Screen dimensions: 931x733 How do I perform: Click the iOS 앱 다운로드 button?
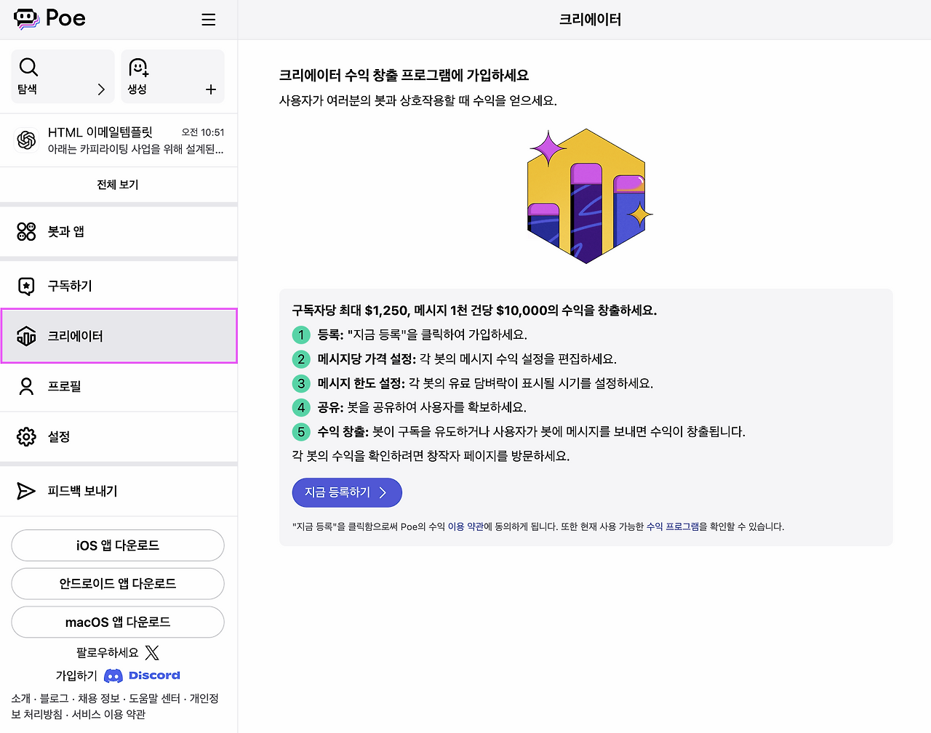pos(118,545)
